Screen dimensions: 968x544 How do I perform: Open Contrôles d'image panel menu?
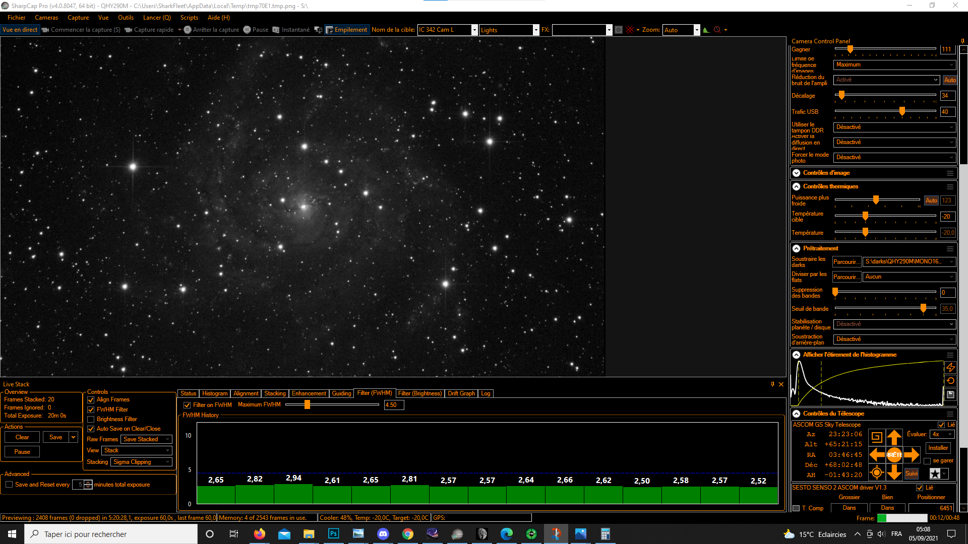point(950,173)
